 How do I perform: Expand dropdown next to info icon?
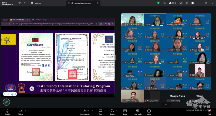25,3
